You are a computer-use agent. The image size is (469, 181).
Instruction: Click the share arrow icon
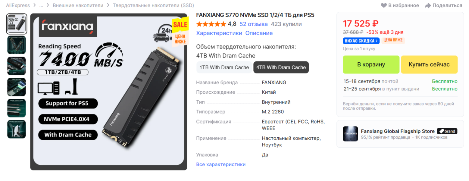tap(428, 5)
